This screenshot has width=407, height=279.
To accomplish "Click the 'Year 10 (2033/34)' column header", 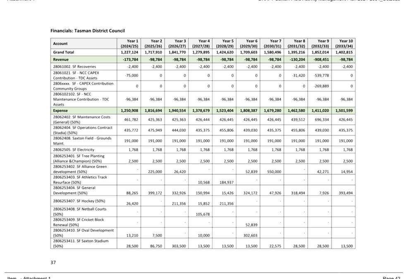I will pyautogui.click(x=344, y=43).
